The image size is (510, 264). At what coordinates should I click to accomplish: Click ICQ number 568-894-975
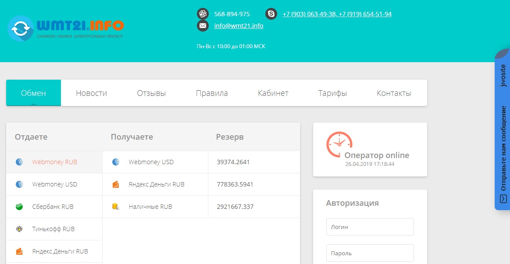click(232, 14)
